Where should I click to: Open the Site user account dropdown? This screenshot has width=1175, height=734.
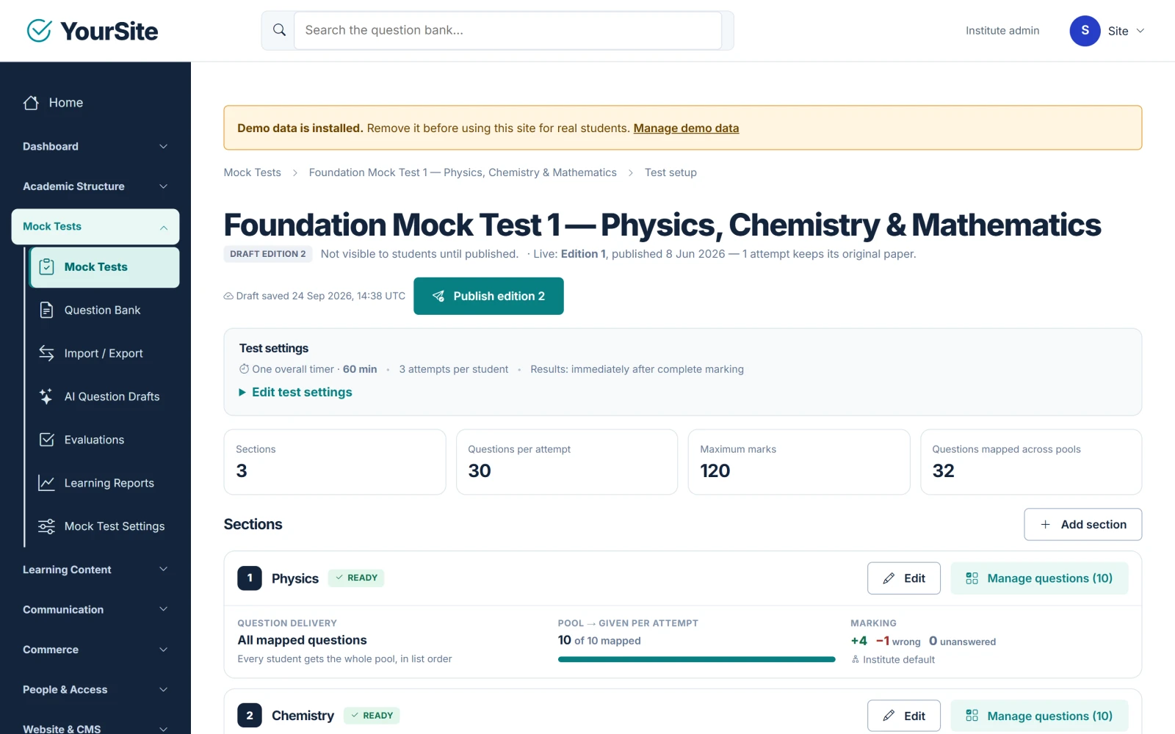[1107, 31]
